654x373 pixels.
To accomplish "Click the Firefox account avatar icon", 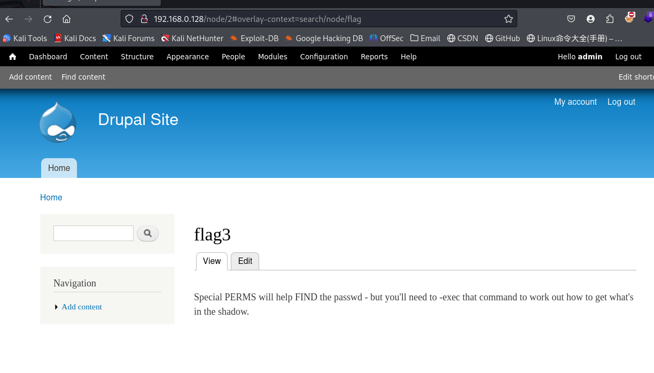I will [x=590, y=19].
